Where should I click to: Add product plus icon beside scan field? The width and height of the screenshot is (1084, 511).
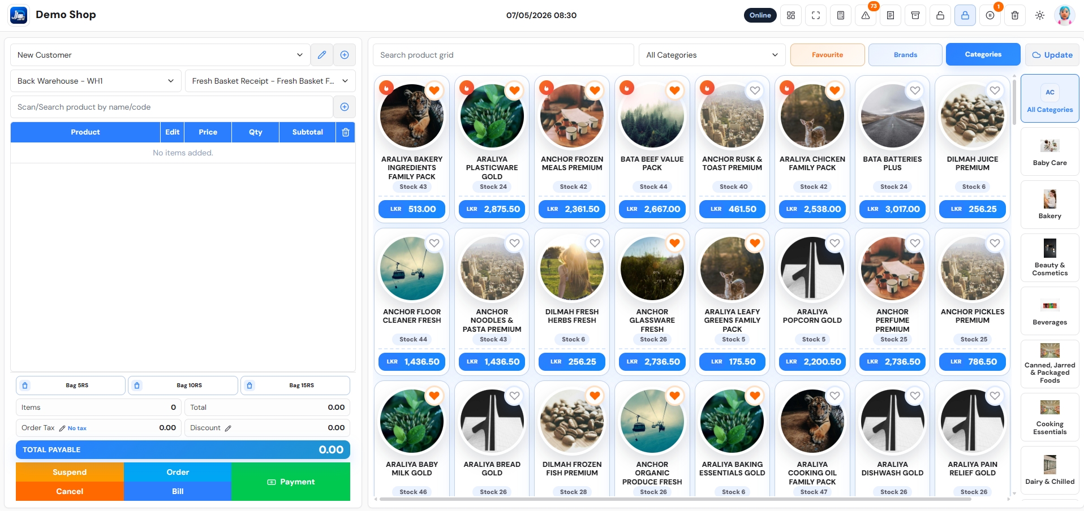click(345, 107)
